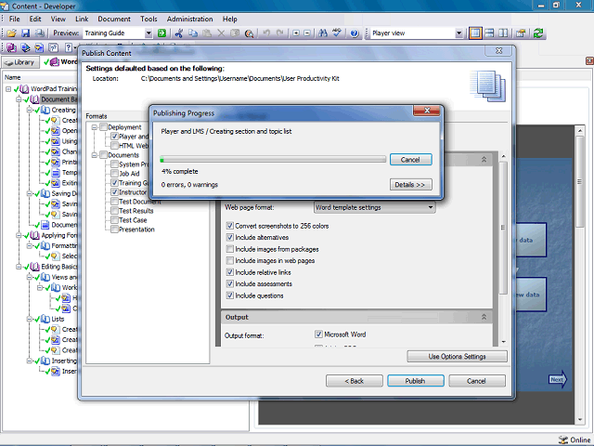Uncheck Convert screenshots to 256 colors
594x446 pixels.
tap(230, 226)
